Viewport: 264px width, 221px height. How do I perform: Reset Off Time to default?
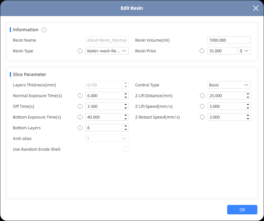point(80,106)
